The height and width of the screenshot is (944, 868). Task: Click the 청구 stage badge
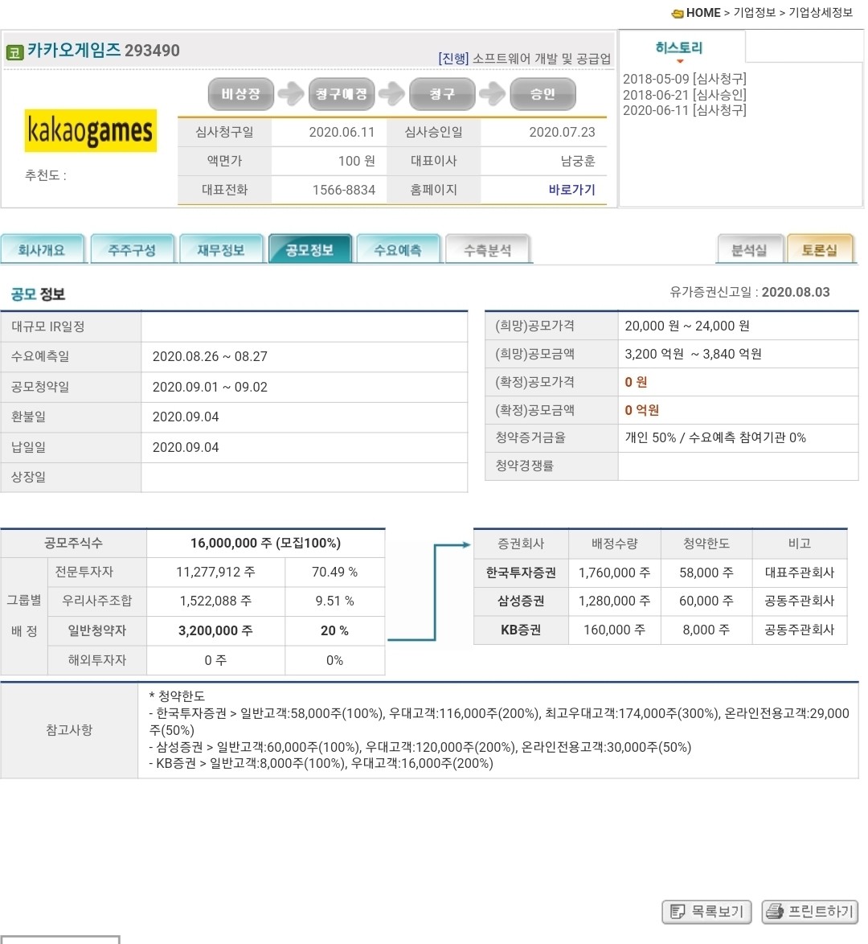pyautogui.click(x=443, y=94)
